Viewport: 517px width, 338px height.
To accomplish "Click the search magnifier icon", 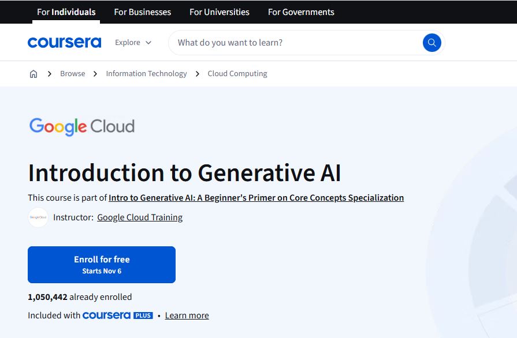I will (x=432, y=42).
